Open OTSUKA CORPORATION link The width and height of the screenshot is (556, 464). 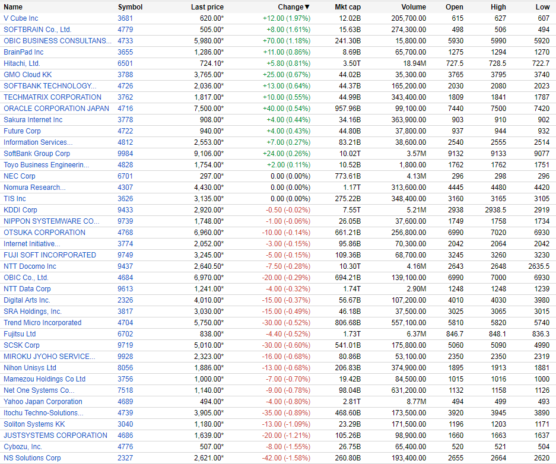45,233
